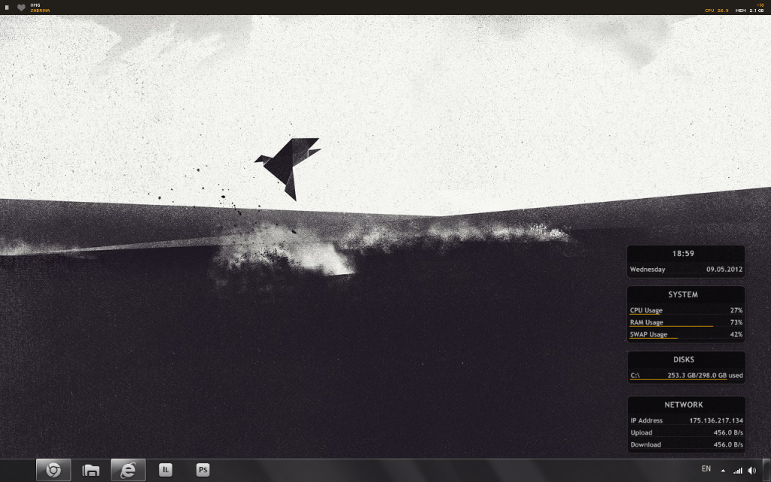Click the CPU Usage row
This screenshot has width=771, height=482.
point(686,310)
